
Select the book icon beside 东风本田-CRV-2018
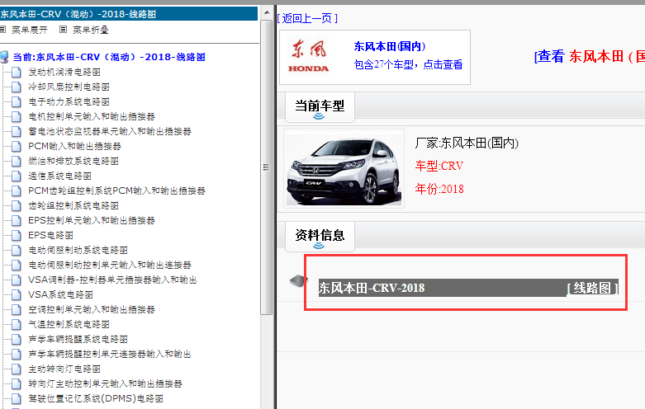tap(299, 281)
